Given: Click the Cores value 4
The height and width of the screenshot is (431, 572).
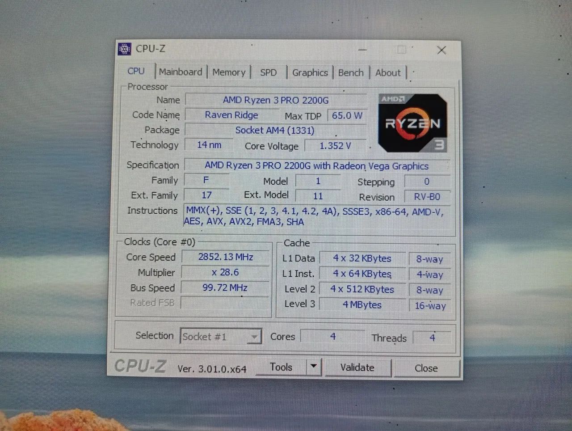Looking at the screenshot, I should [x=333, y=336].
